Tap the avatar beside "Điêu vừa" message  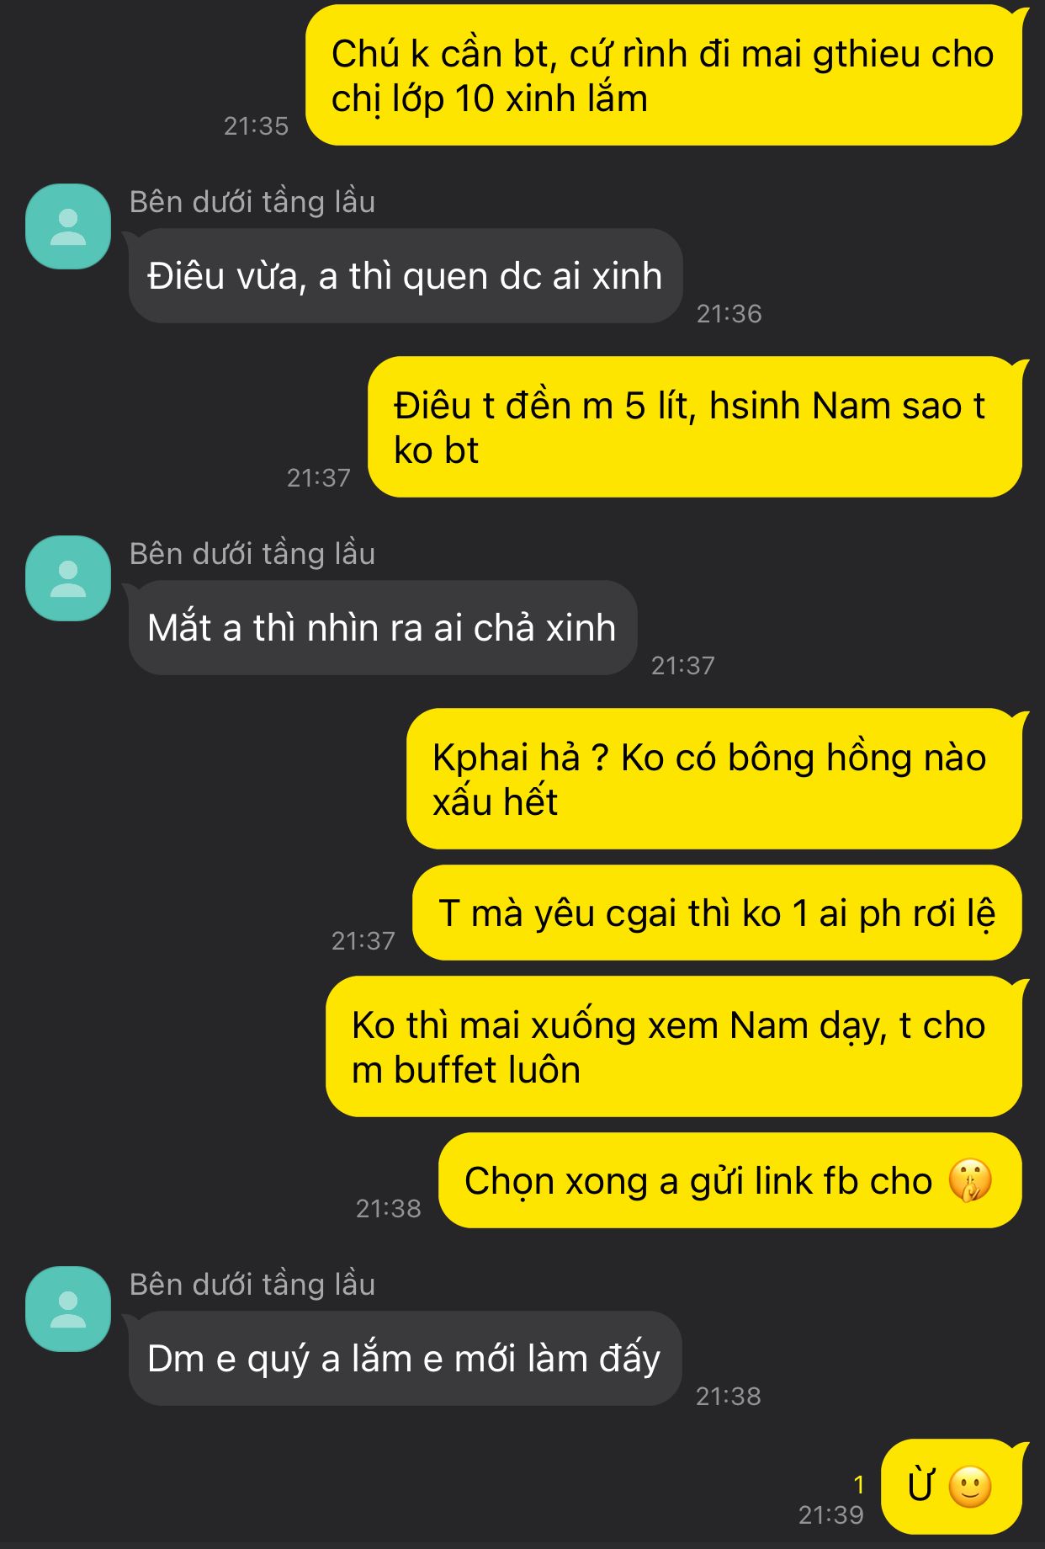68,226
